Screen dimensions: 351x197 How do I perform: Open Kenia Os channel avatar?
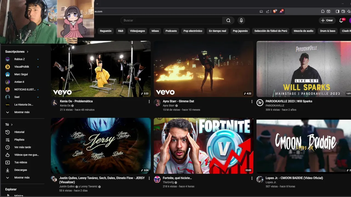pos(54,103)
